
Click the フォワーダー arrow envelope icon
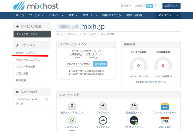coord(103,106)
